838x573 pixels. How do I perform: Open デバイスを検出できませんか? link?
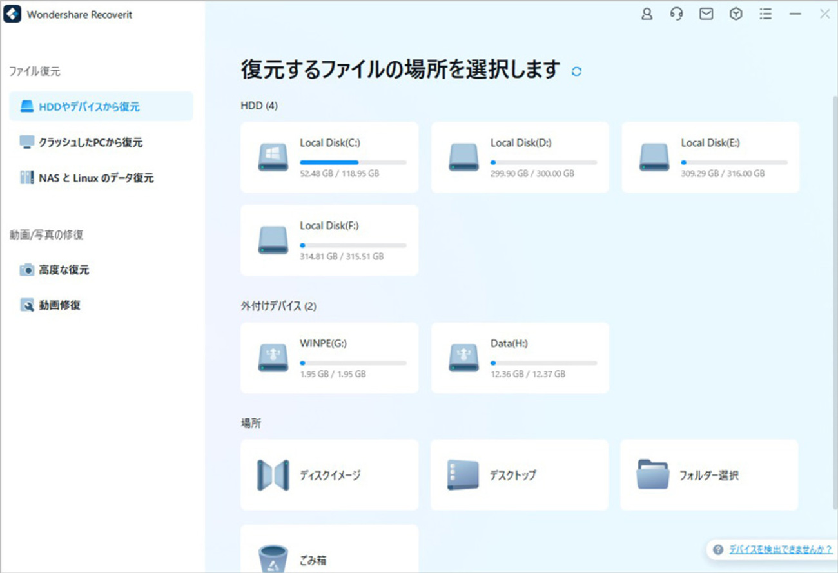(781, 550)
